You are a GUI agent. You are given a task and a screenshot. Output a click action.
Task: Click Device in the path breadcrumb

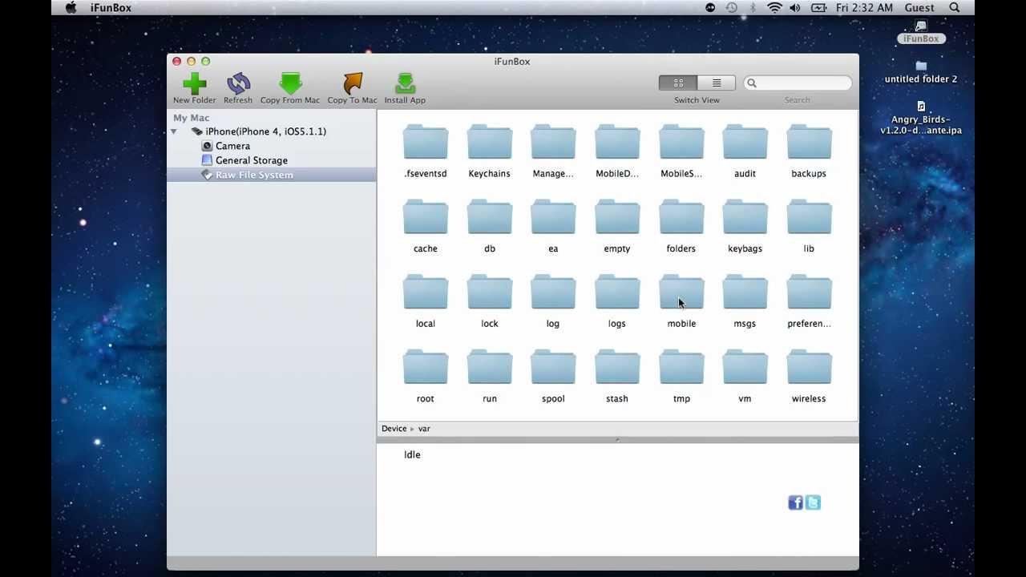pos(394,429)
